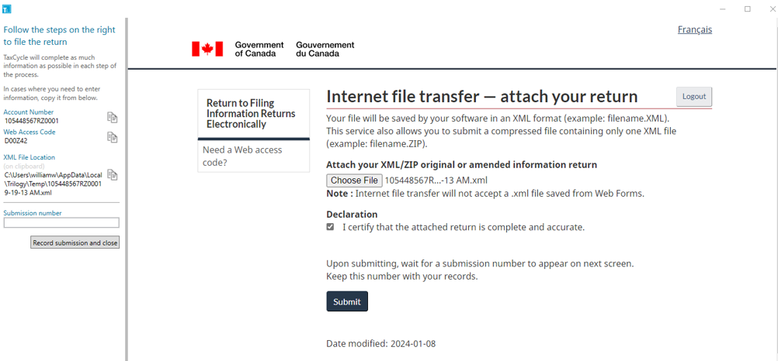The image size is (778, 361).
Task: Click the Canada flag logo
Action: 207,49
